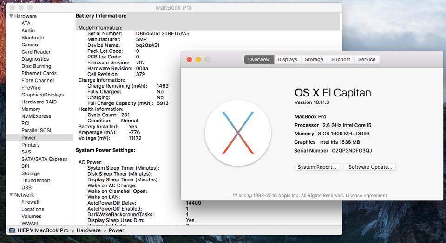
Task: Select Hardware RAID in the sidebar
Action: pos(39,102)
